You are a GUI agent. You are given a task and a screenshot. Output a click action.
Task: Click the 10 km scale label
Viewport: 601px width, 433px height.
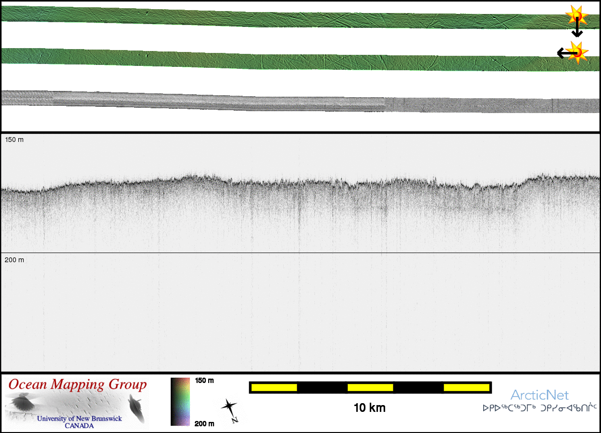(369, 408)
